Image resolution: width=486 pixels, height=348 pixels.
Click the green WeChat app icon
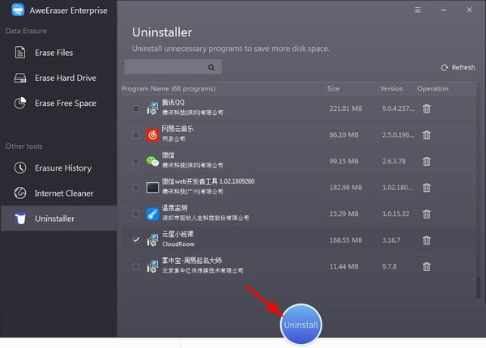tap(152, 161)
